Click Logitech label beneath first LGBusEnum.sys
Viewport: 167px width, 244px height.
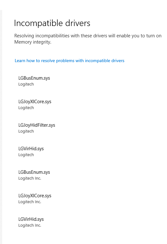(x=26, y=84)
